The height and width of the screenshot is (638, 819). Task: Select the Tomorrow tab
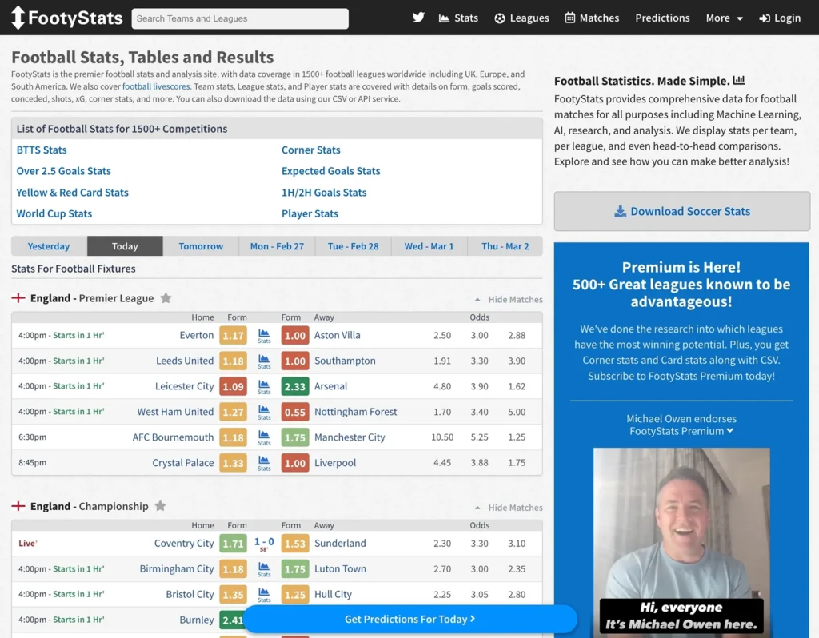tap(201, 246)
